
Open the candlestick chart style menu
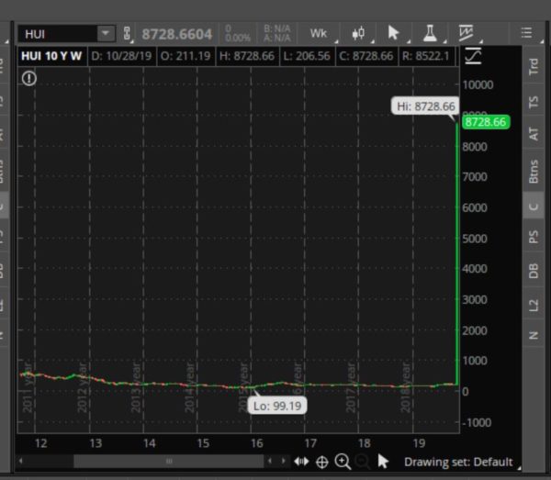point(358,34)
